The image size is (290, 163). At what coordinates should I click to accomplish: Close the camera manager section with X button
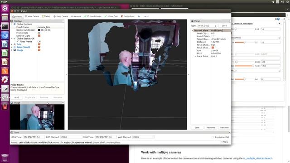[x=279, y=24]
